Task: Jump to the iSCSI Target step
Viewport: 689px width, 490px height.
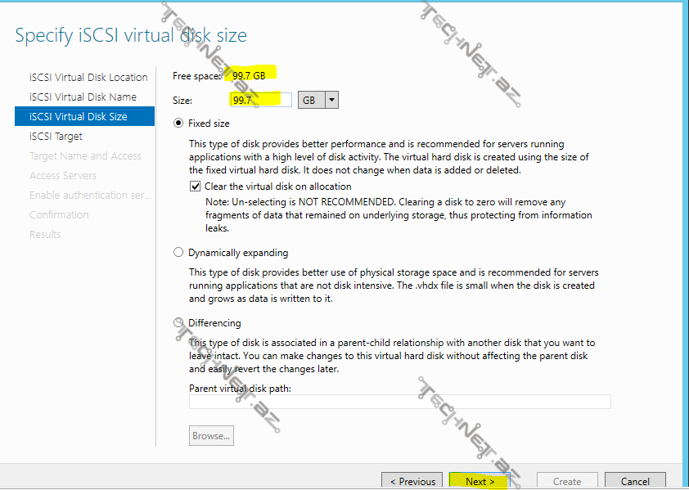Action: pos(56,137)
